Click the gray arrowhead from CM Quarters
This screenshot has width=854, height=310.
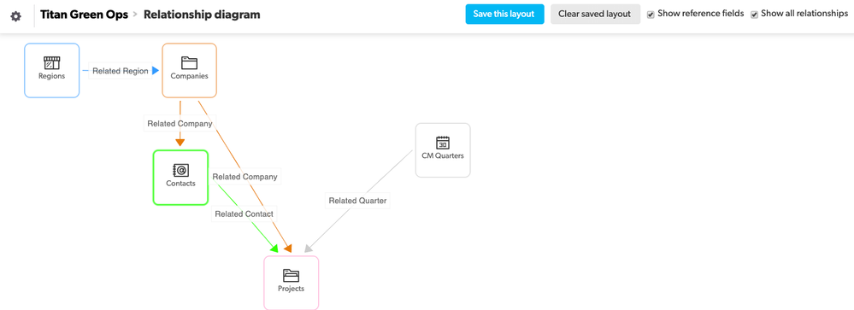pyautogui.click(x=308, y=249)
